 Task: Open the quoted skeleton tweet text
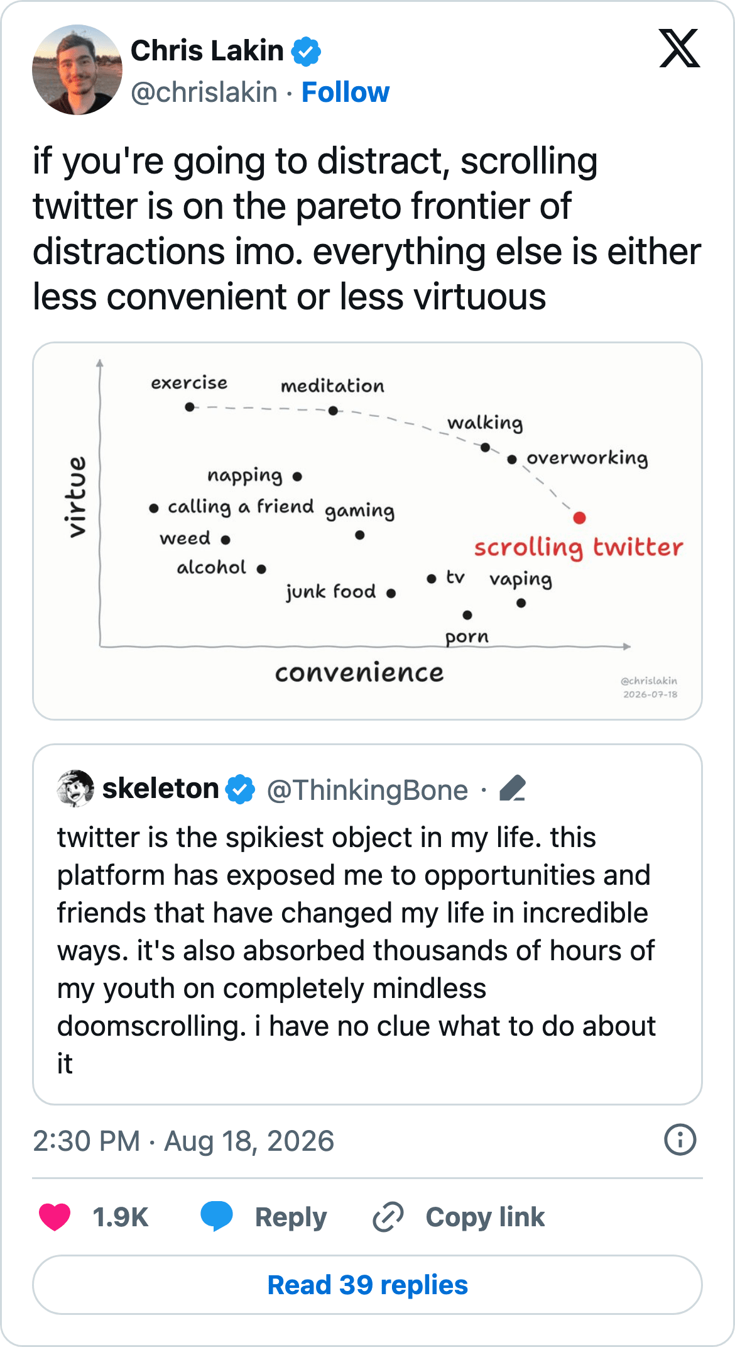click(x=357, y=950)
